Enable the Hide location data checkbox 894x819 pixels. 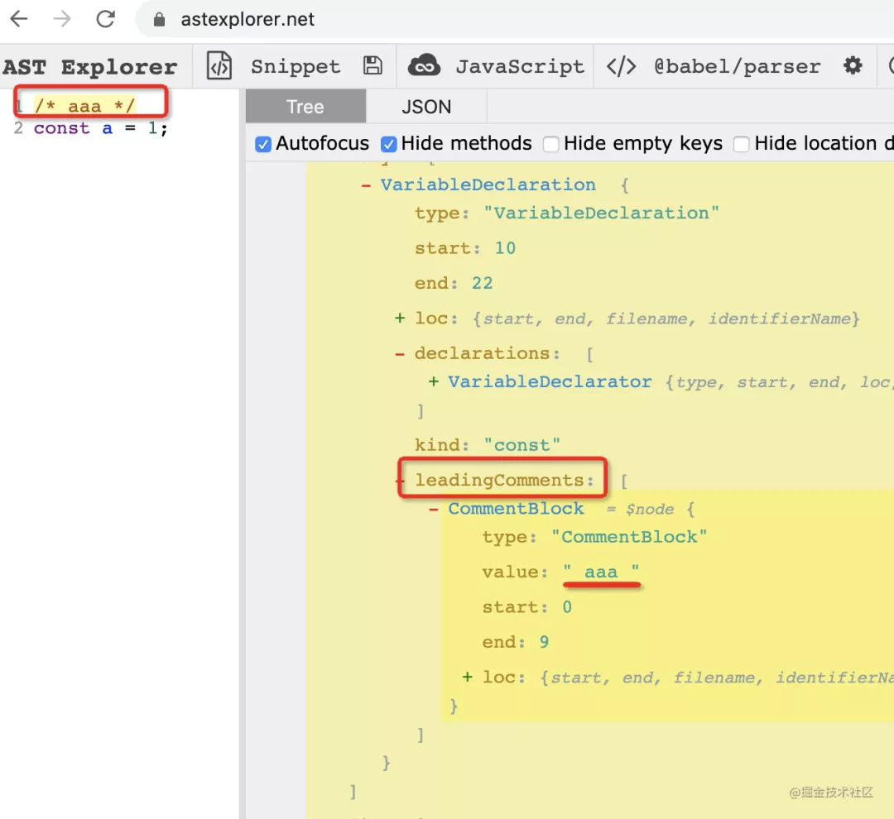point(741,144)
